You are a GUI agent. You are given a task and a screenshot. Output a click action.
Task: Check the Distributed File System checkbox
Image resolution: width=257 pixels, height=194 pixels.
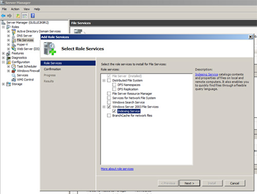[x=109, y=81]
